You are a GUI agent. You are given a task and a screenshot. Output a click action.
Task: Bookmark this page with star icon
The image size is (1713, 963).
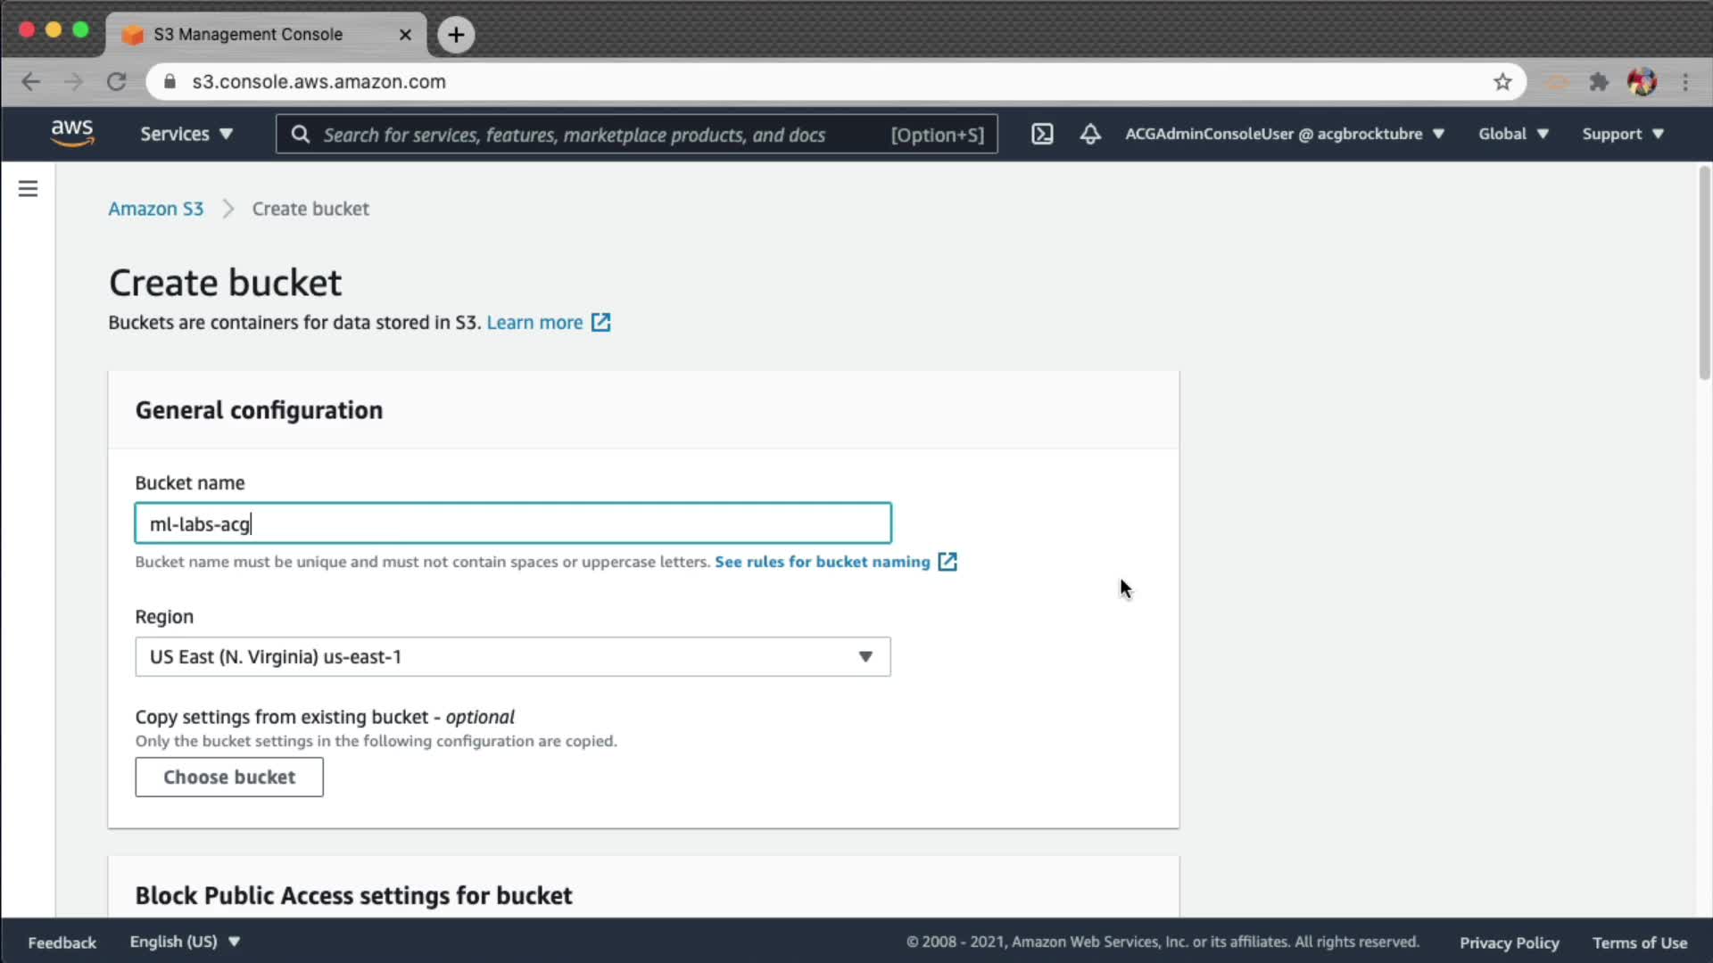tap(1502, 82)
